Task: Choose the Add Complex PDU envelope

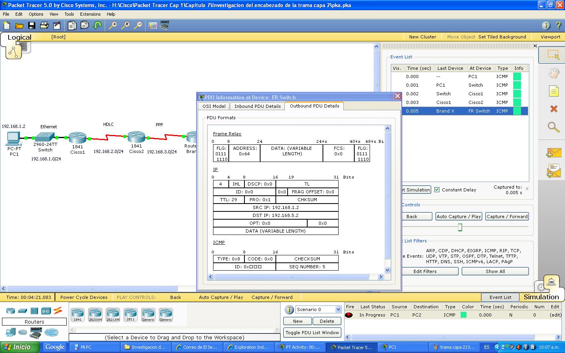Action: (554, 170)
